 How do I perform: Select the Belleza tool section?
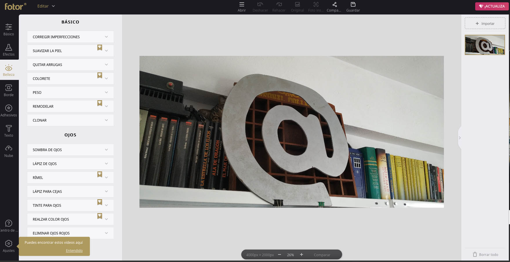[x=9, y=70]
